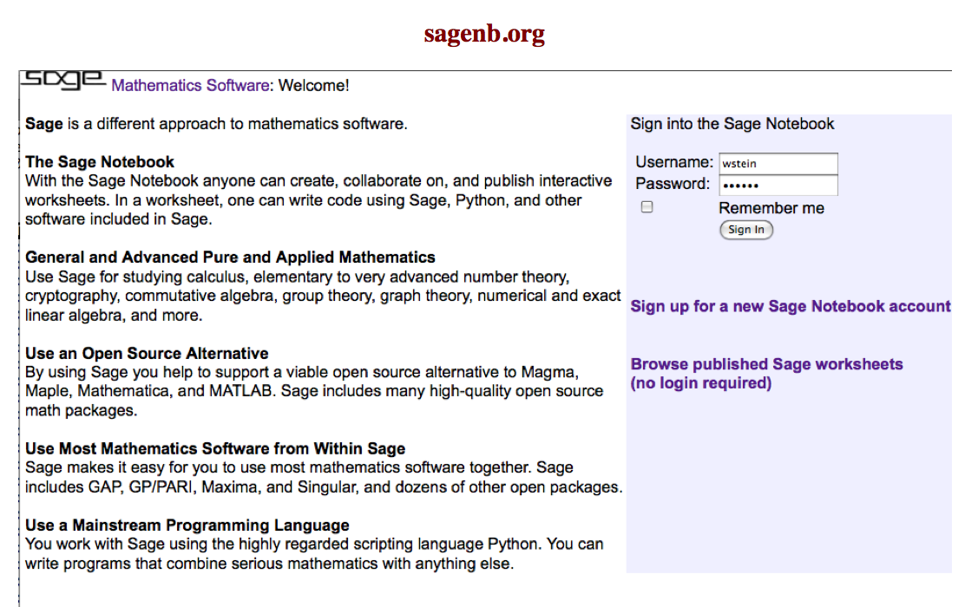978x607 pixels.
Task: Open Sign up for a new Sage Notebook account
Action: 791,307
